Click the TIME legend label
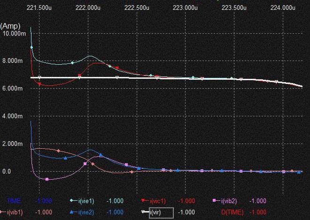Screen dimensions: 310x220 (x=14, y=201)
